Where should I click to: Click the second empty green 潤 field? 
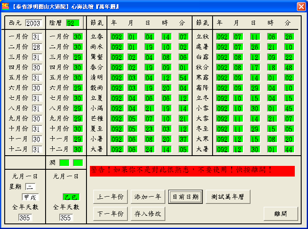(x=78, y=163)
